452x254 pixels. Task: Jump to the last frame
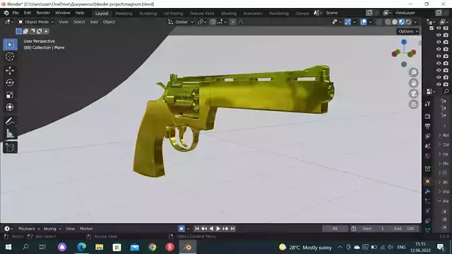pyautogui.click(x=232, y=229)
